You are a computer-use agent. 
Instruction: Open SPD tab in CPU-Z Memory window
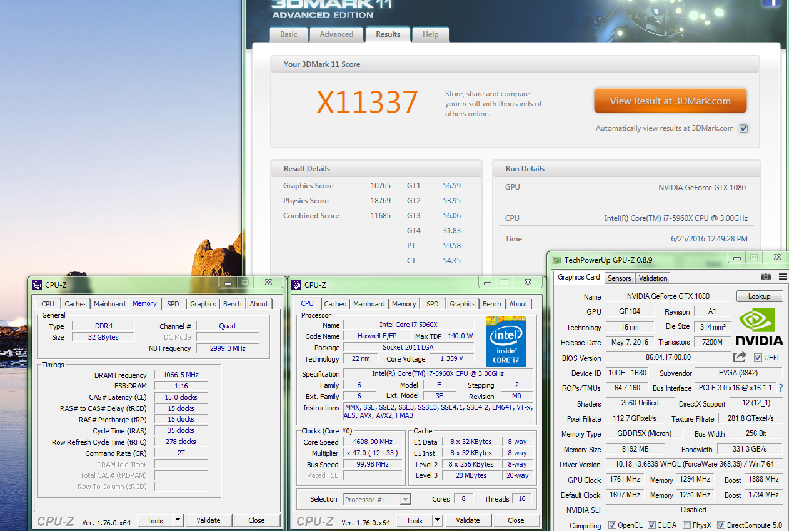(173, 304)
